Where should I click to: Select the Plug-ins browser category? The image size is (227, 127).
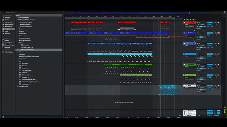[x=8, y=29]
